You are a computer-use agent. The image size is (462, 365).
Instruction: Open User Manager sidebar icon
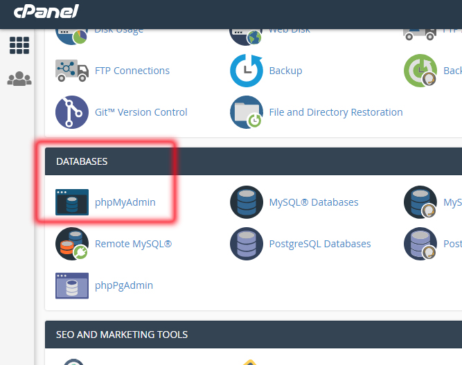[x=19, y=80]
